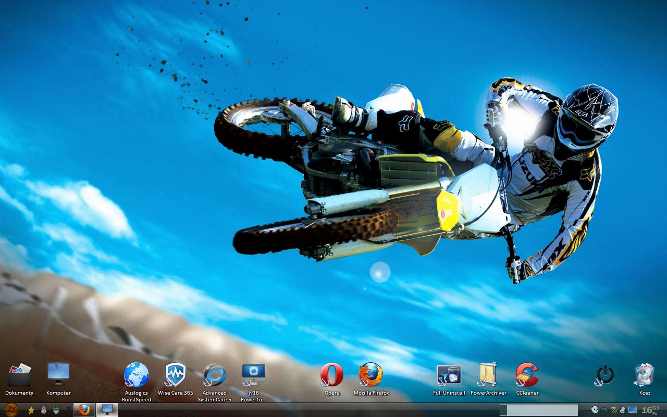Open the Windows Start orb
The width and height of the screenshot is (667, 417).
click(x=10, y=410)
